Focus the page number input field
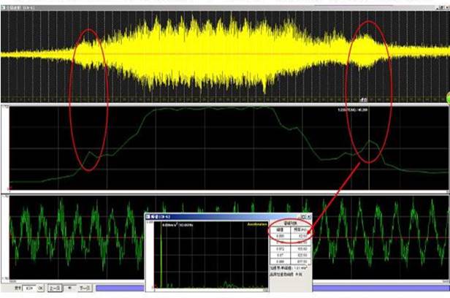The width and height of the screenshot is (450, 298). pyautogui.click(x=28, y=289)
